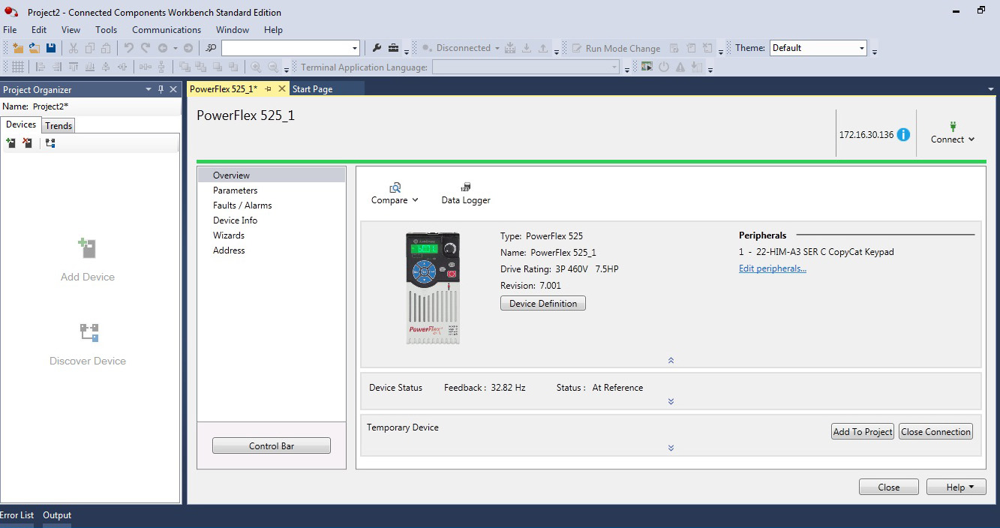Close the Project Organizer panel
1000x528 pixels.
pyautogui.click(x=173, y=89)
